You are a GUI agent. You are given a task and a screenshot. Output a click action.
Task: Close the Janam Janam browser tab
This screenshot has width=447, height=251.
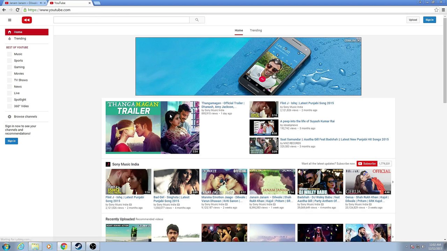(x=45, y=3)
